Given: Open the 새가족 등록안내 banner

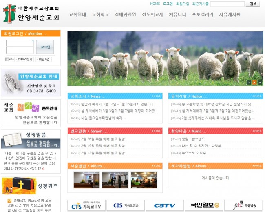Looking at the screenshot, I should pyautogui.click(x=31, y=113).
